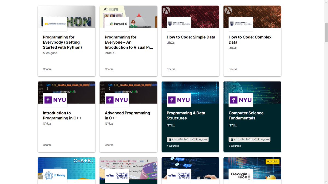Click NYU logo on Introduction to Programming in C++

pyautogui.click(x=55, y=100)
